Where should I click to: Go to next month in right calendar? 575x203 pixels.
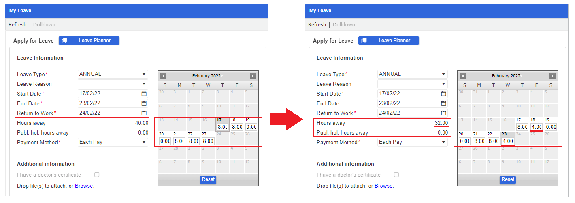click(x=552, y=76)
